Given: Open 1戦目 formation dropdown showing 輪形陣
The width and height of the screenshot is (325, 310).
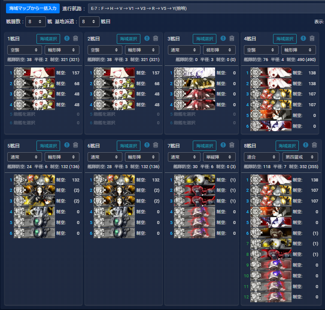Looking at the screenshot, I should [x=62, y=50].
